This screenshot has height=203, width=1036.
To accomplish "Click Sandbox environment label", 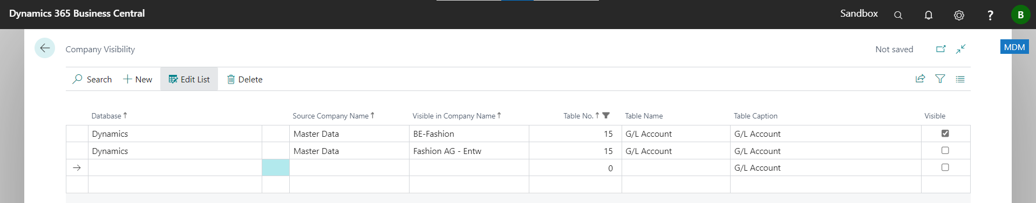I will click(x=859, y=13).
